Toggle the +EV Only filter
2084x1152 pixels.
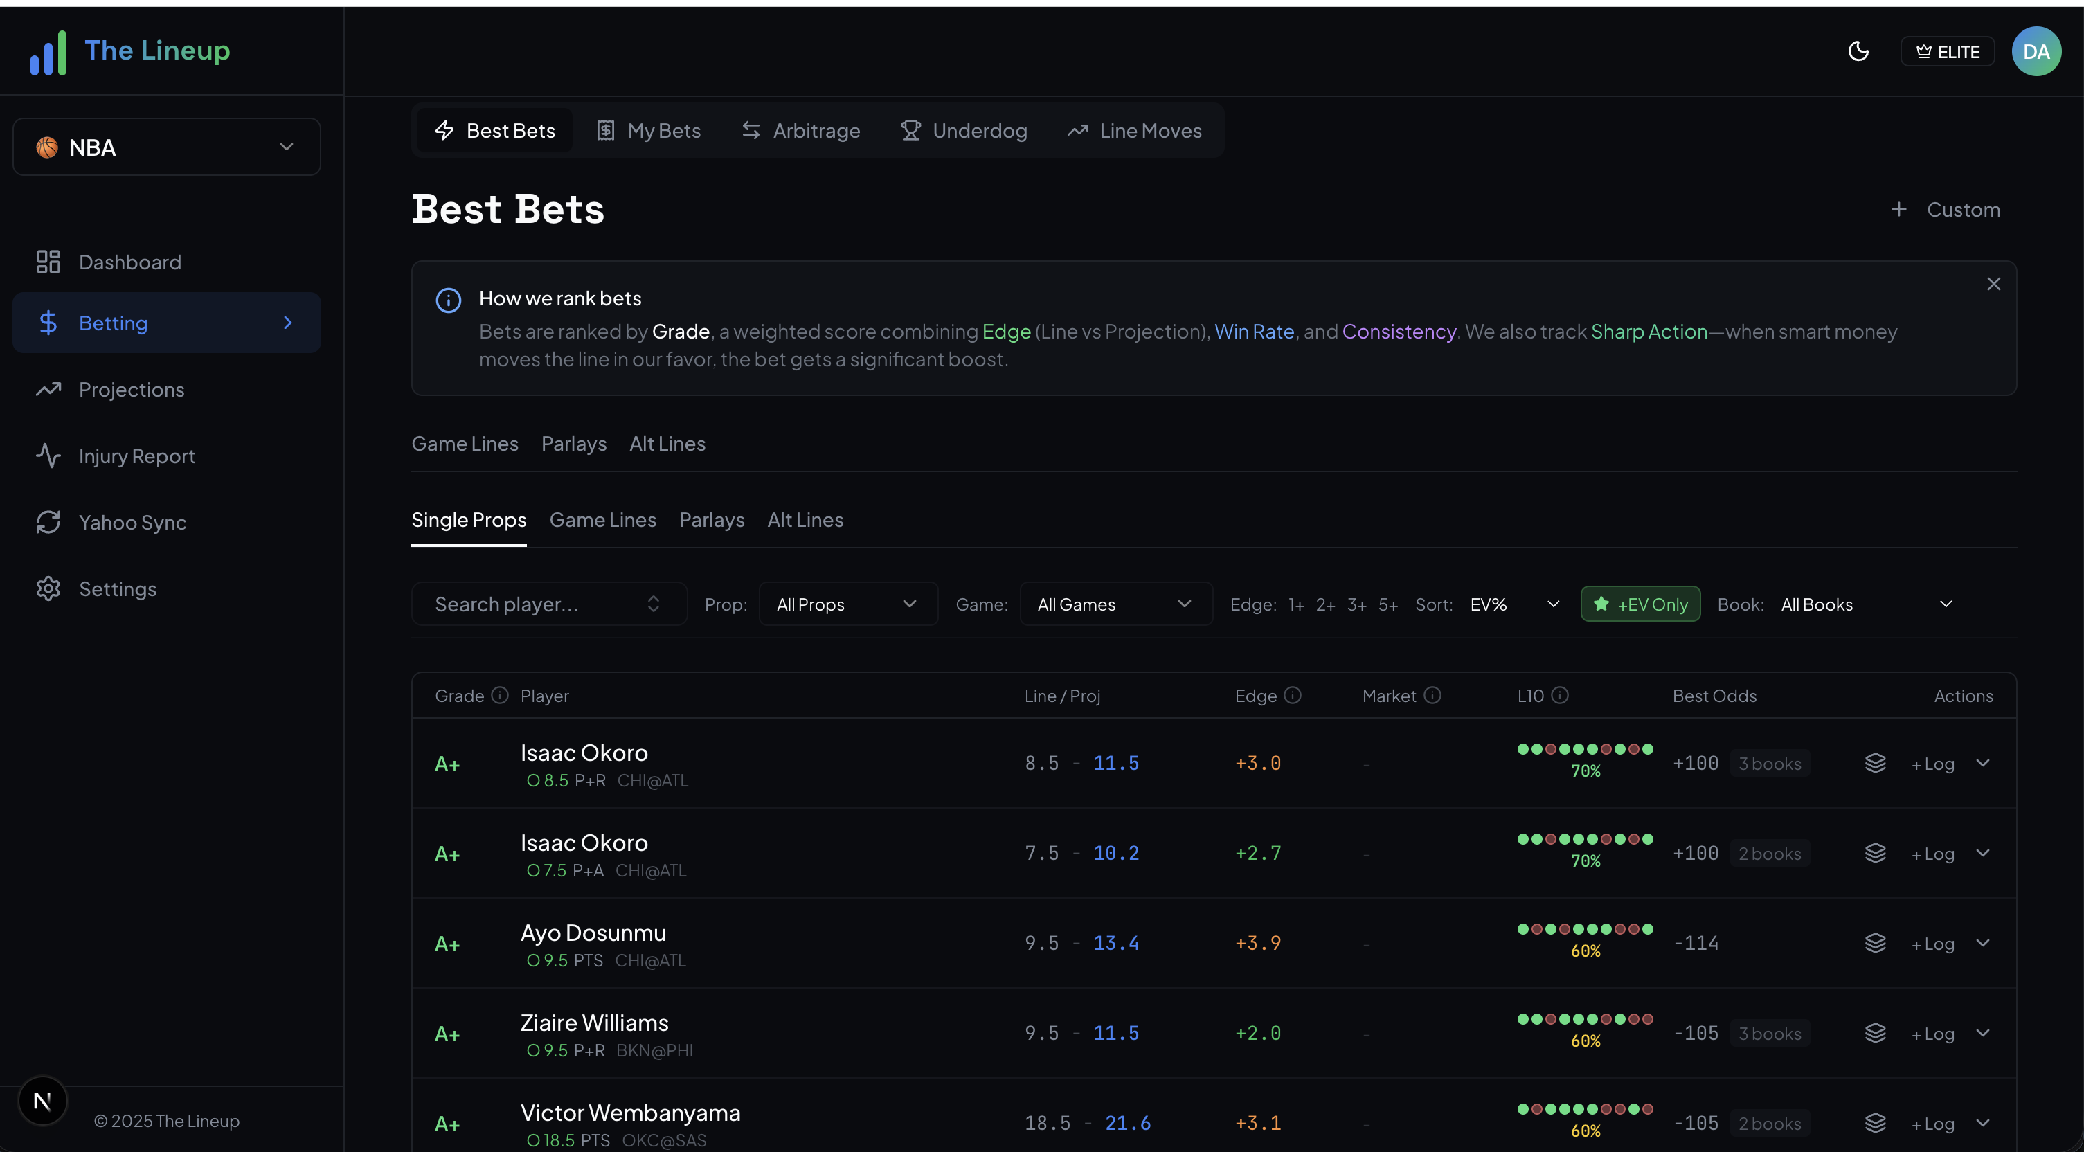coord(1640,604)
